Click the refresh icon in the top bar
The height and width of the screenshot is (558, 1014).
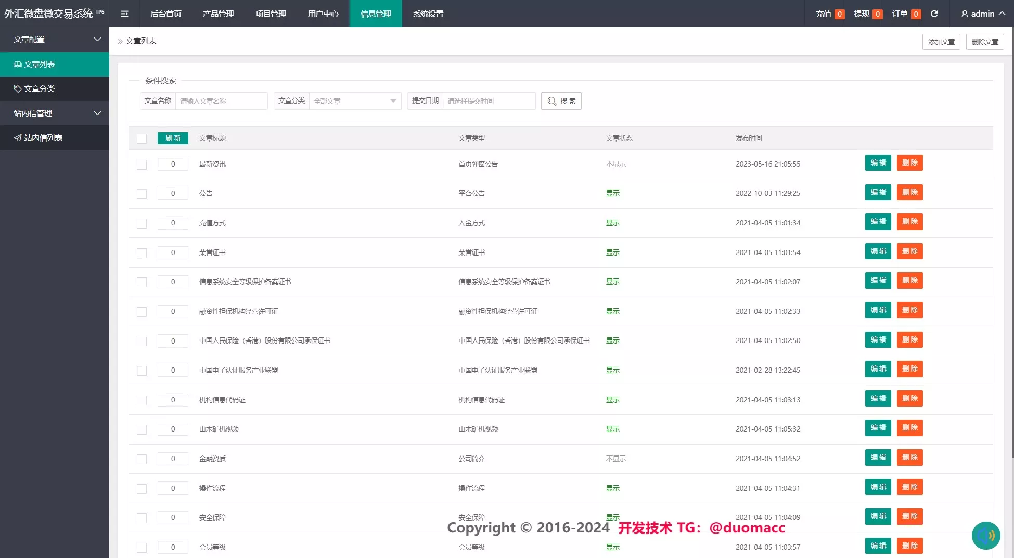(x=934, y=14)
